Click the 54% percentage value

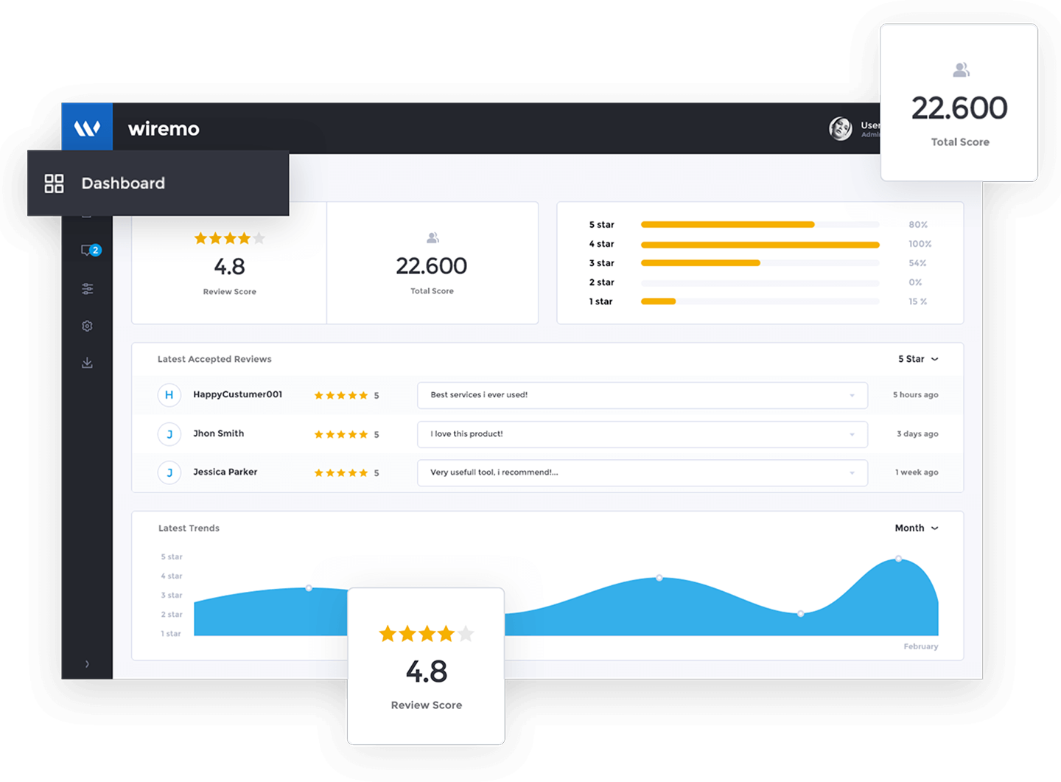917,263
